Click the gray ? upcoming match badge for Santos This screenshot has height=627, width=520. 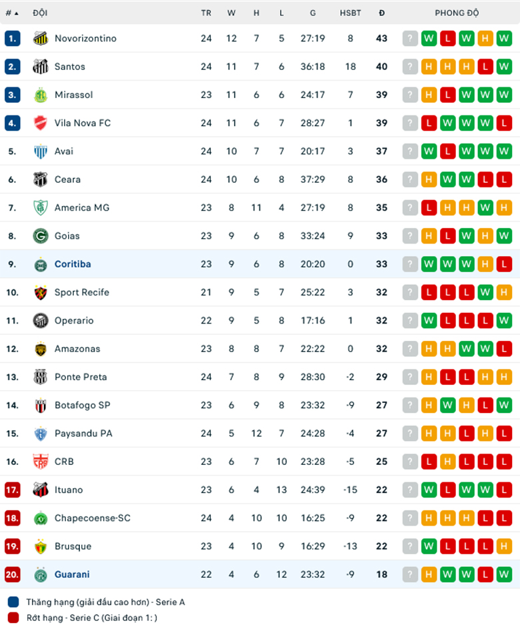click(409, 67)
